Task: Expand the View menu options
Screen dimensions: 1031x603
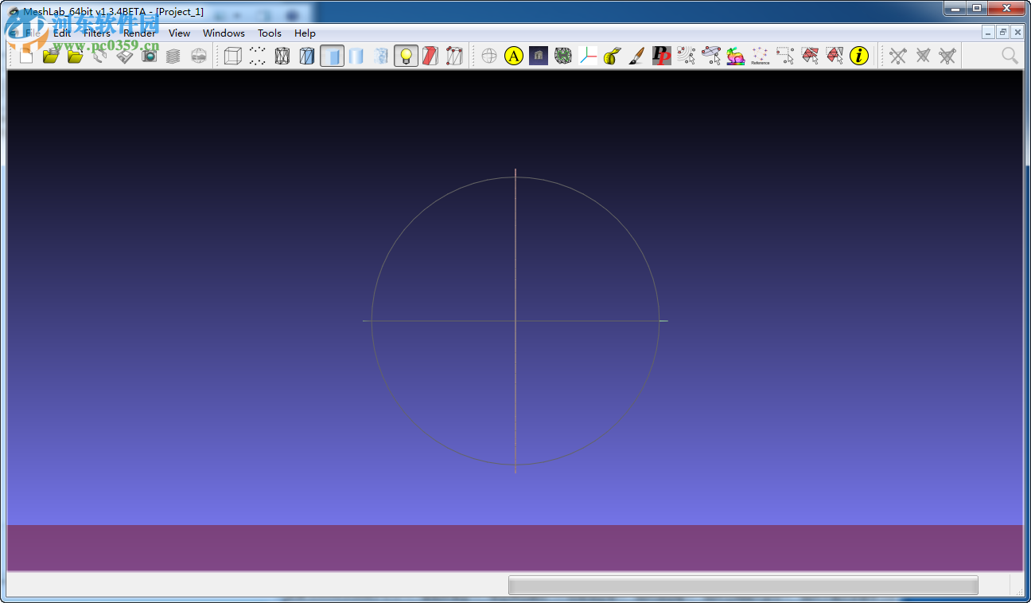Action: point(179,33)
